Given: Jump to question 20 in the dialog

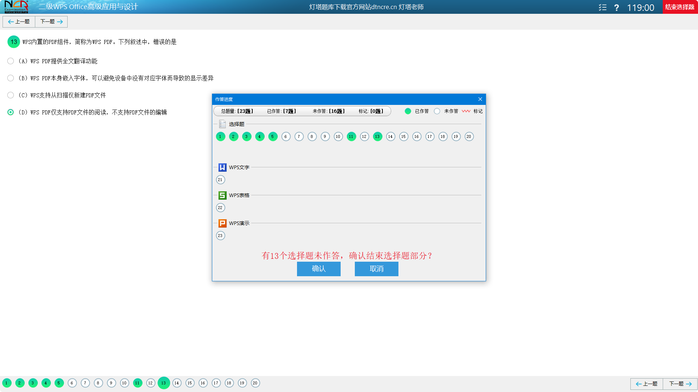Looking at the screenshot, I should click(x=469, y=136).
